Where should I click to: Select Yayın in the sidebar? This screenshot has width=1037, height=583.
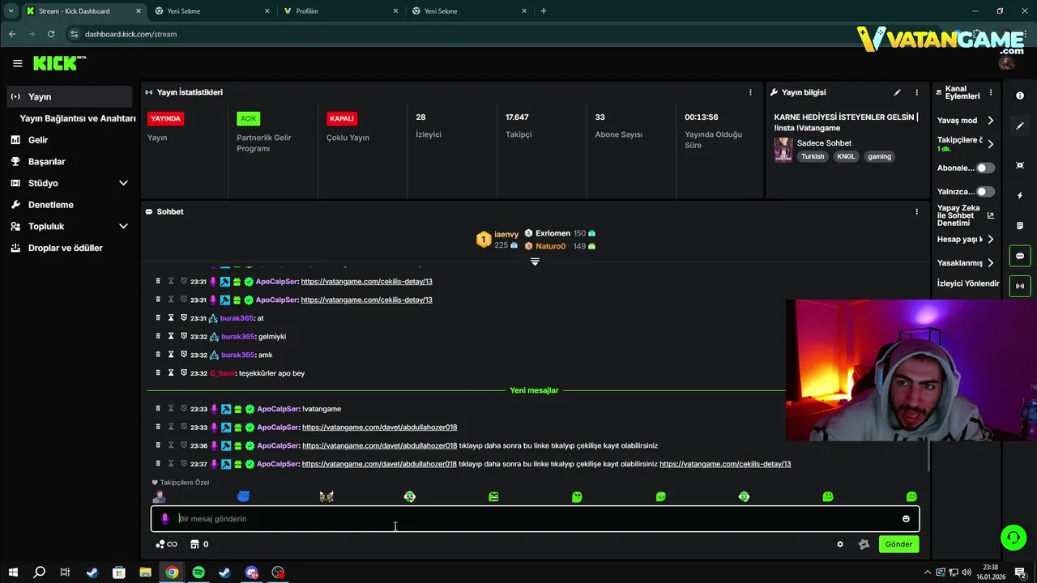(70, 96)
